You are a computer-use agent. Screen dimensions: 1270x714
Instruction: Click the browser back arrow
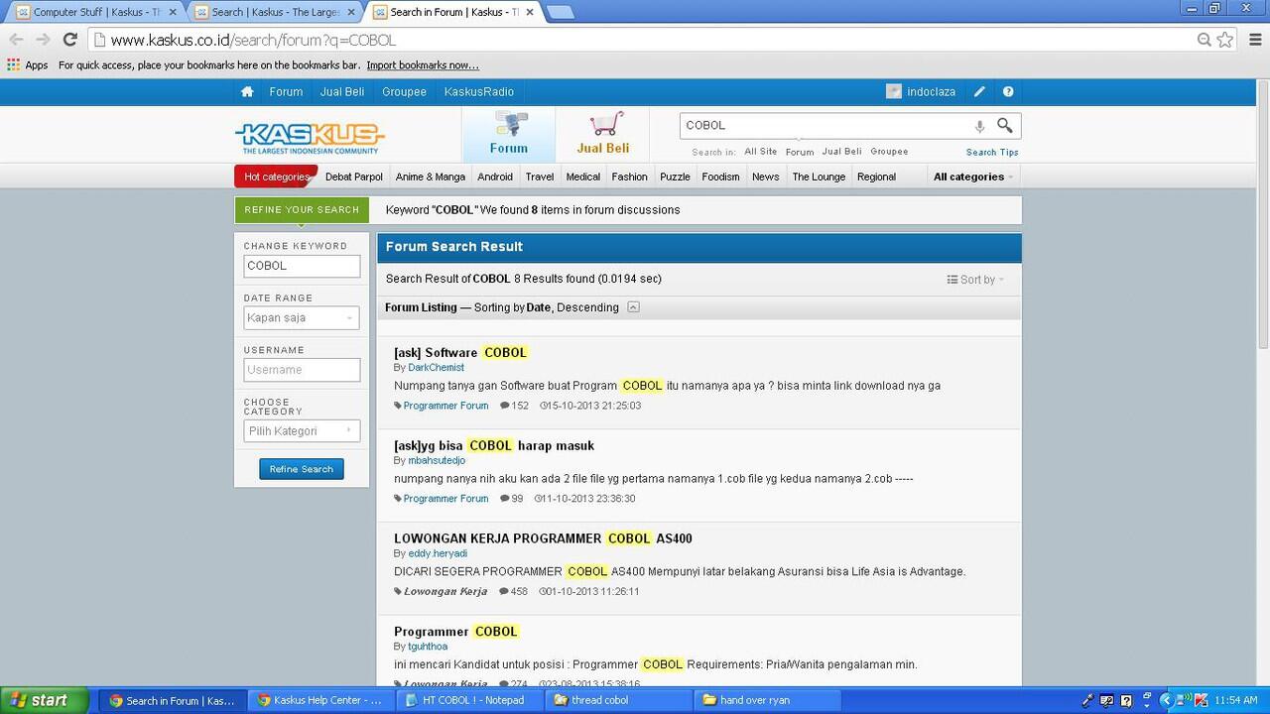point(16,40)
